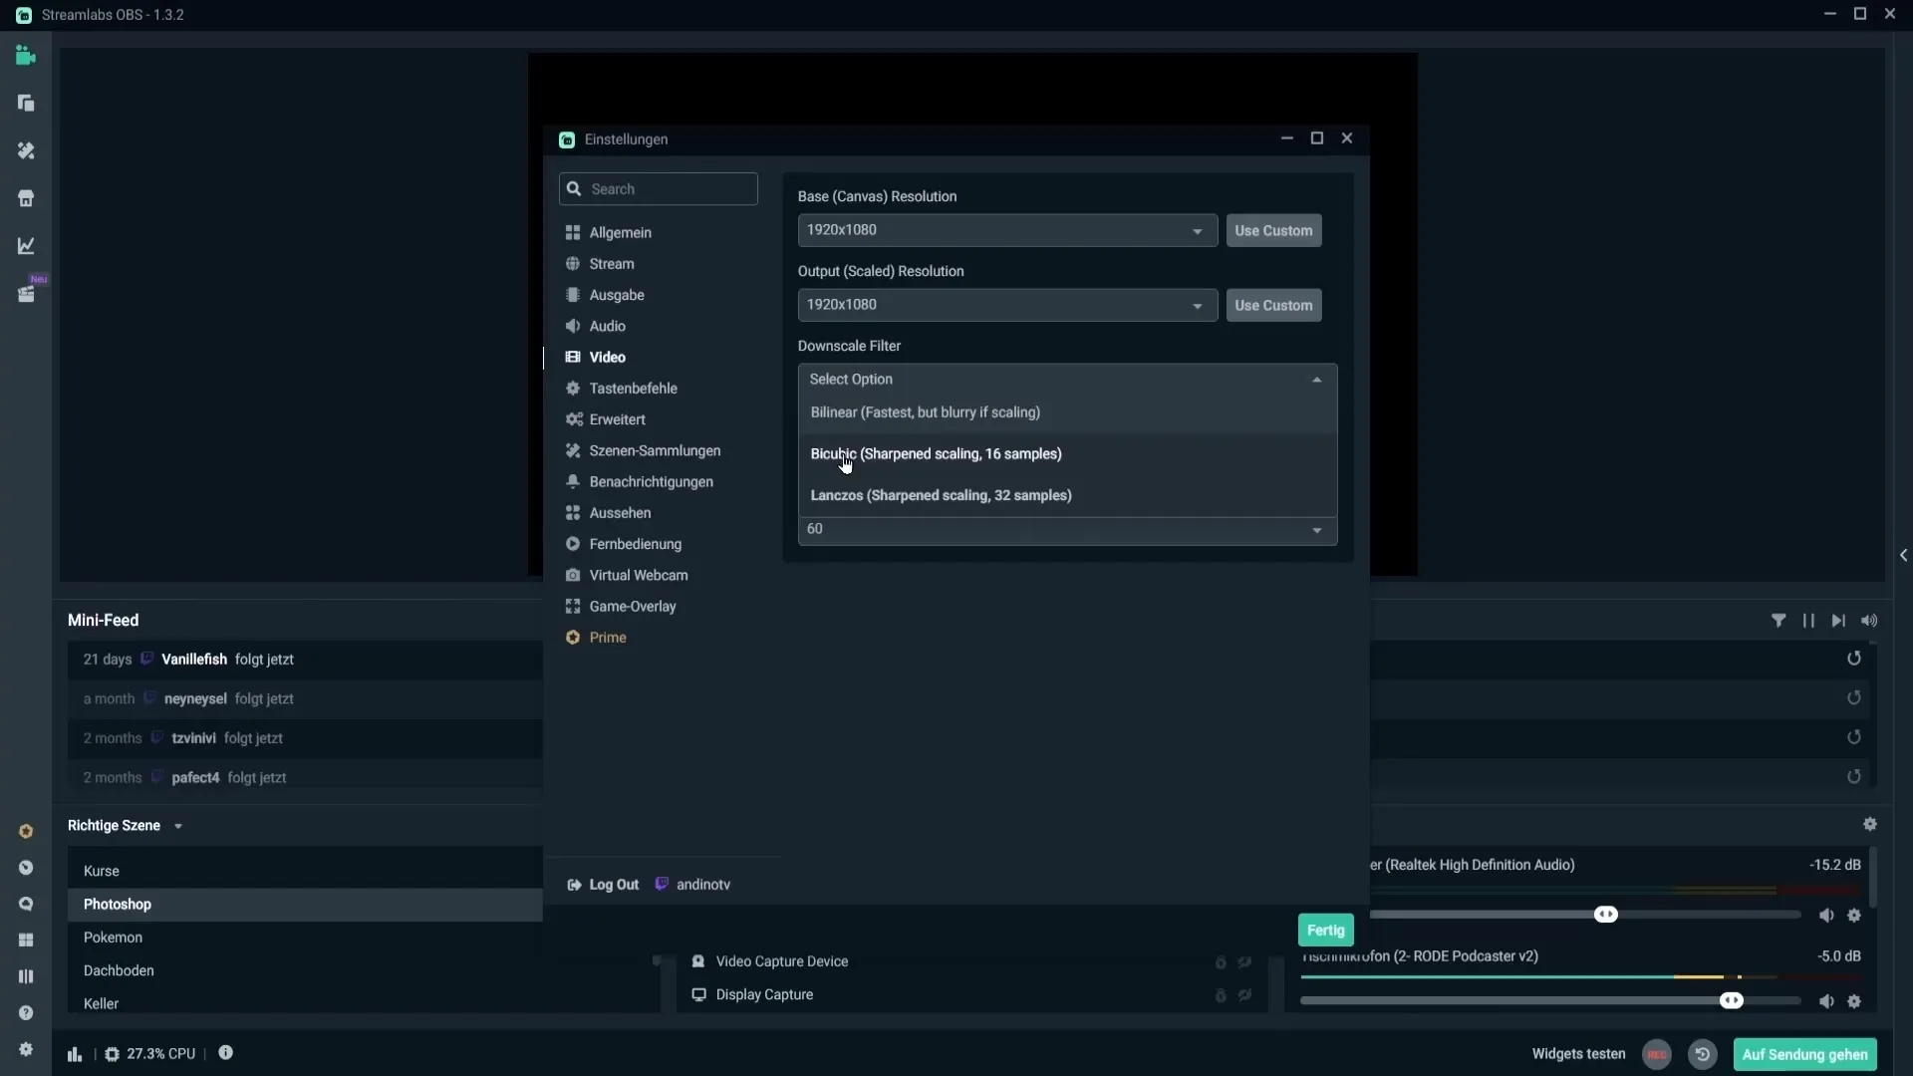Toggle visibility of Video Capture Device source
The image size is (1913, 1076).
tap(1245, 962)
